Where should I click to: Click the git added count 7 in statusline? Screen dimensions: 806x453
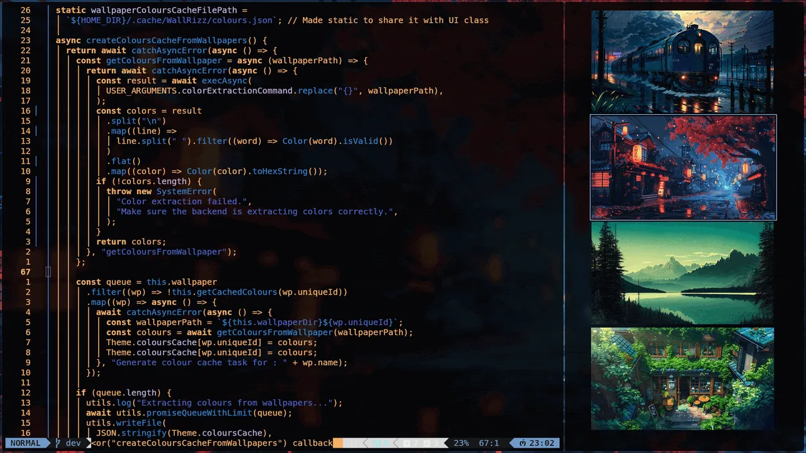coord(412,443)
